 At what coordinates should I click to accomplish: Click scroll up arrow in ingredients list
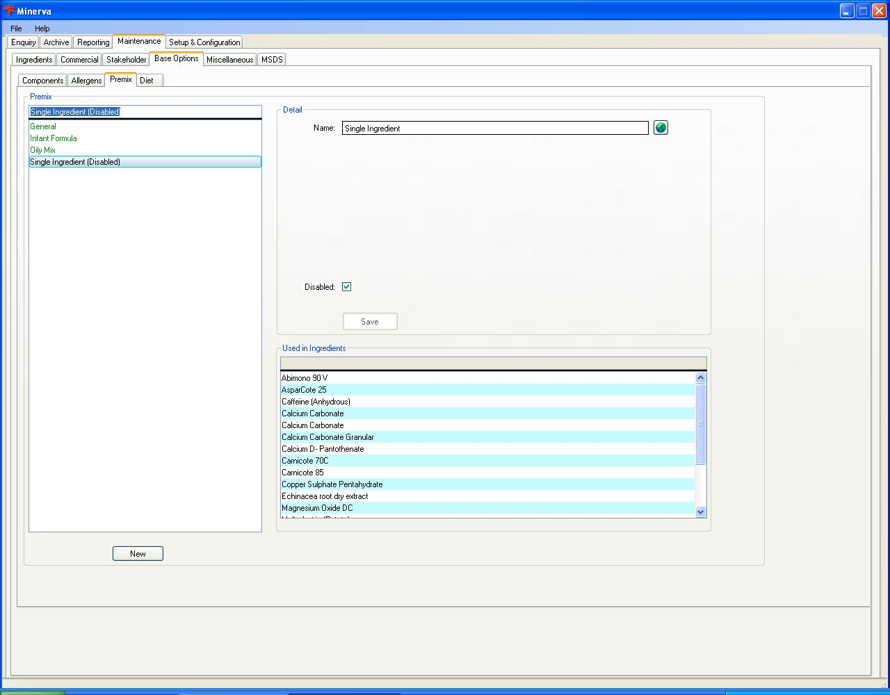[700, 378]
